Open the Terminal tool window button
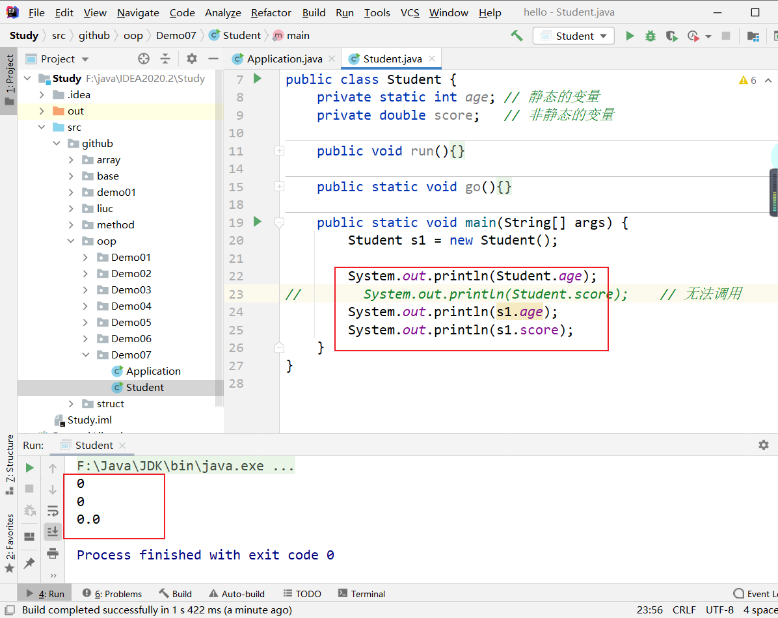The height and width of the screenshot is (618, 778). [362, 593]
